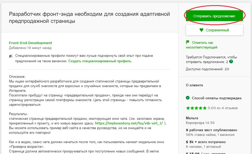Click the green Отправить предложение button
Viewport: 252px width, 154px height.
[x=214, y=16]
